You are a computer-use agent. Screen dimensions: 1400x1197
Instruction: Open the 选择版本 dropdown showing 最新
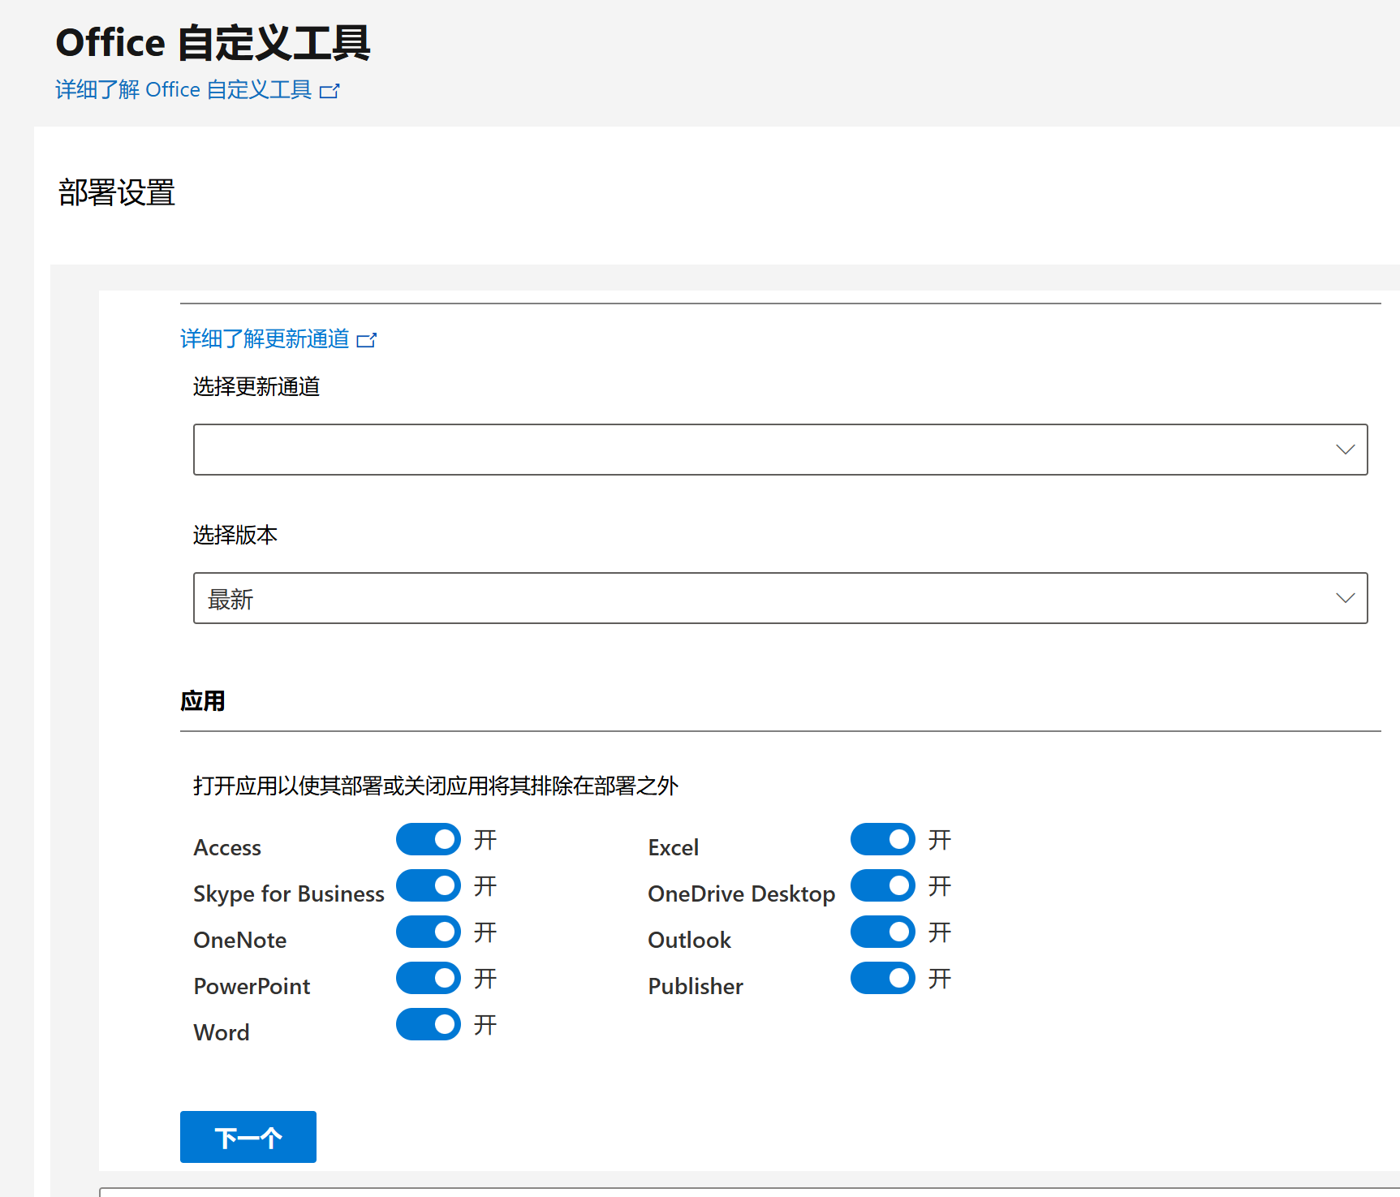point(763,598)
